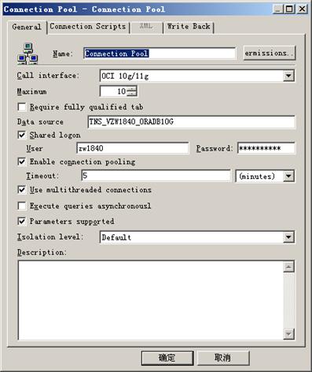This screenshot has height=372, width=312.
Task: Click inside the Description text area
Action: 151,300
